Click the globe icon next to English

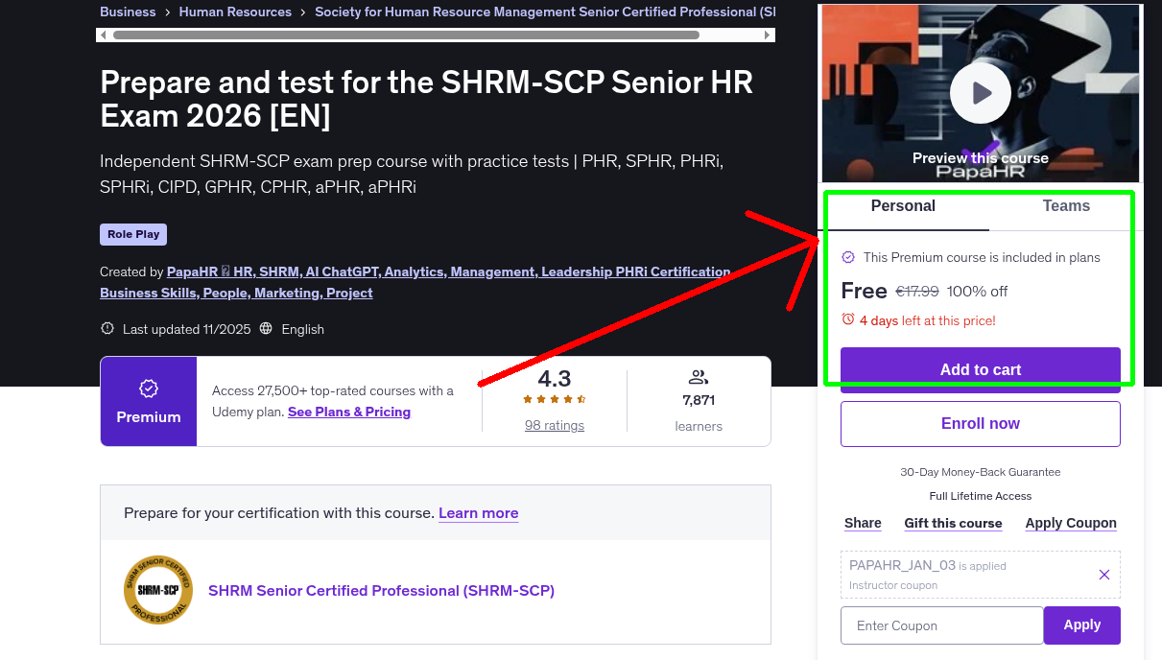pyautogui.click(x=266, y=328)
